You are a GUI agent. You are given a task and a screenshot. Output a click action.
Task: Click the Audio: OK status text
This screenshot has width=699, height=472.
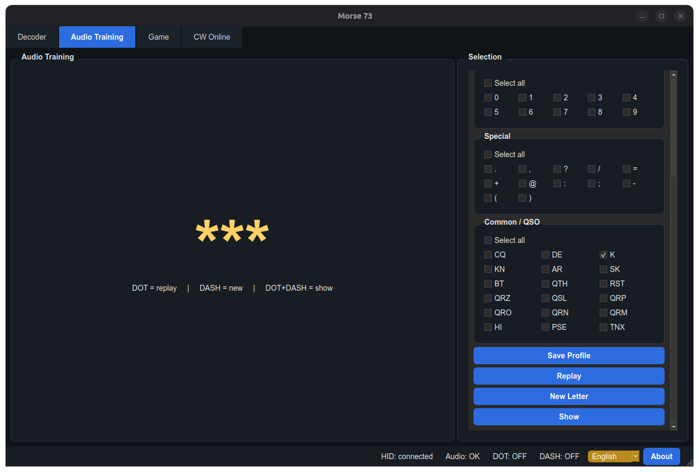pos(463,456)
